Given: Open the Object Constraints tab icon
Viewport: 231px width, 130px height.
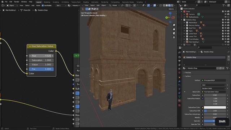Looking at the screenshot, I should click(179, 93).
